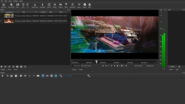Open Other from the main toolbar
Viewport: 185px width, 104px height.
point(12,5)
